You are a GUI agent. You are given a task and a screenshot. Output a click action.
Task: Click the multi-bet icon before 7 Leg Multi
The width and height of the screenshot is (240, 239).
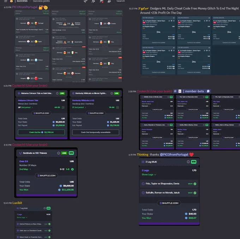coord(18,208)
